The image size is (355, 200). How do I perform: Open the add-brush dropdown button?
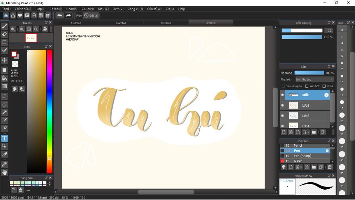pos(298,167)
